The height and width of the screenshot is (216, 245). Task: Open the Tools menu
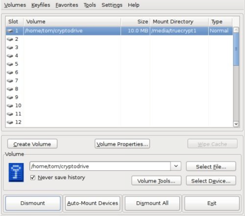tap(90, 5)
